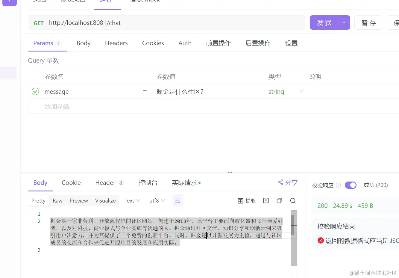
Task: Open the 前置操作 tab
Action: tap(219, 43)
